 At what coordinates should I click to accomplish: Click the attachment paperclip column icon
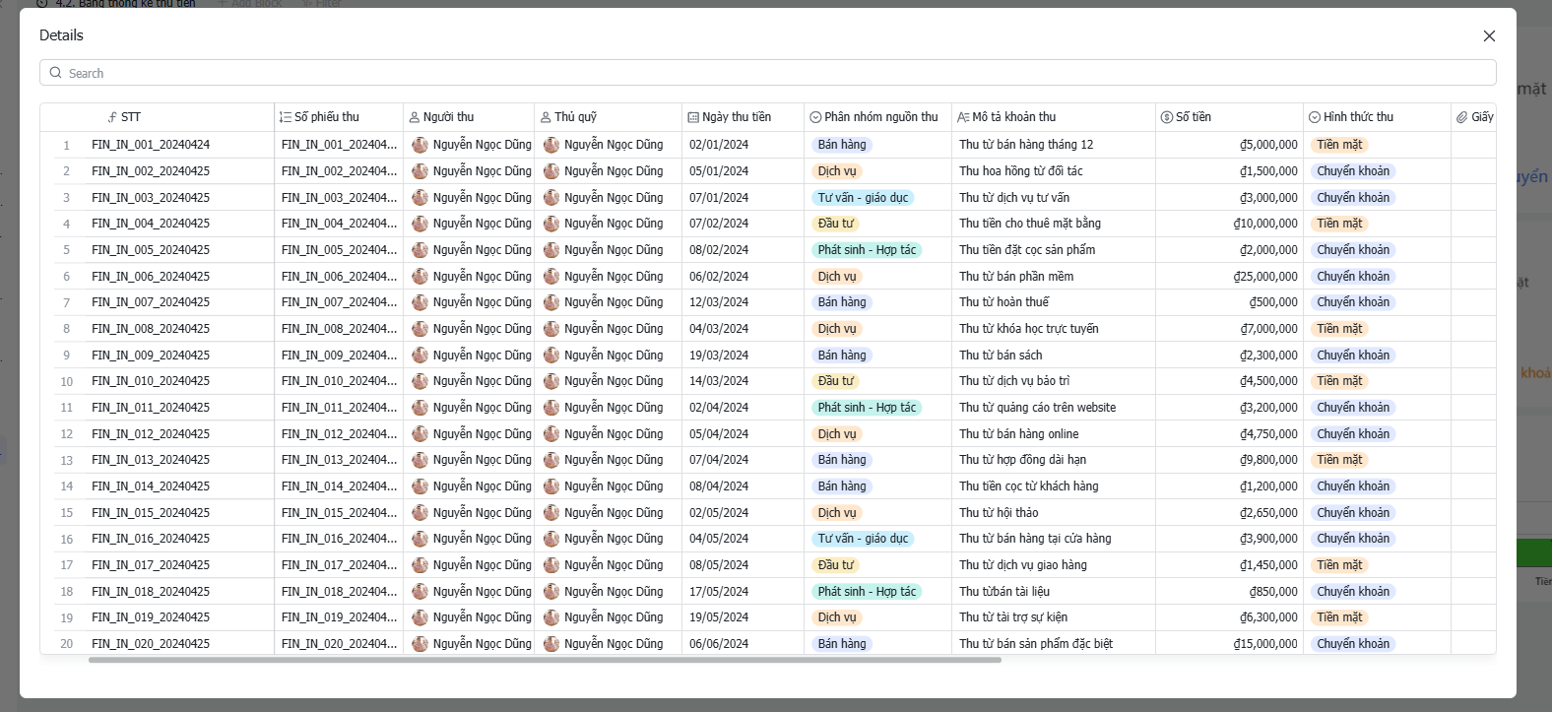click(1462, 117)
